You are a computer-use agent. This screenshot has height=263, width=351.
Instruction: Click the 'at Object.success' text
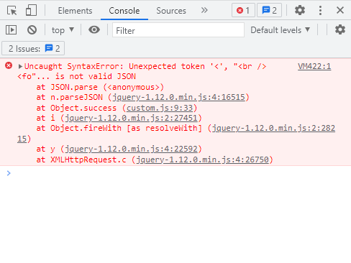pyautogui.click(x=76, y=108)
